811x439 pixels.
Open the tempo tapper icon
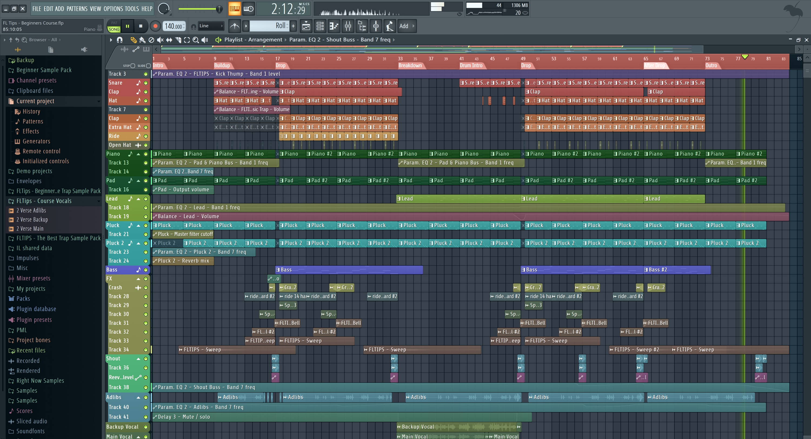point(390,26)
